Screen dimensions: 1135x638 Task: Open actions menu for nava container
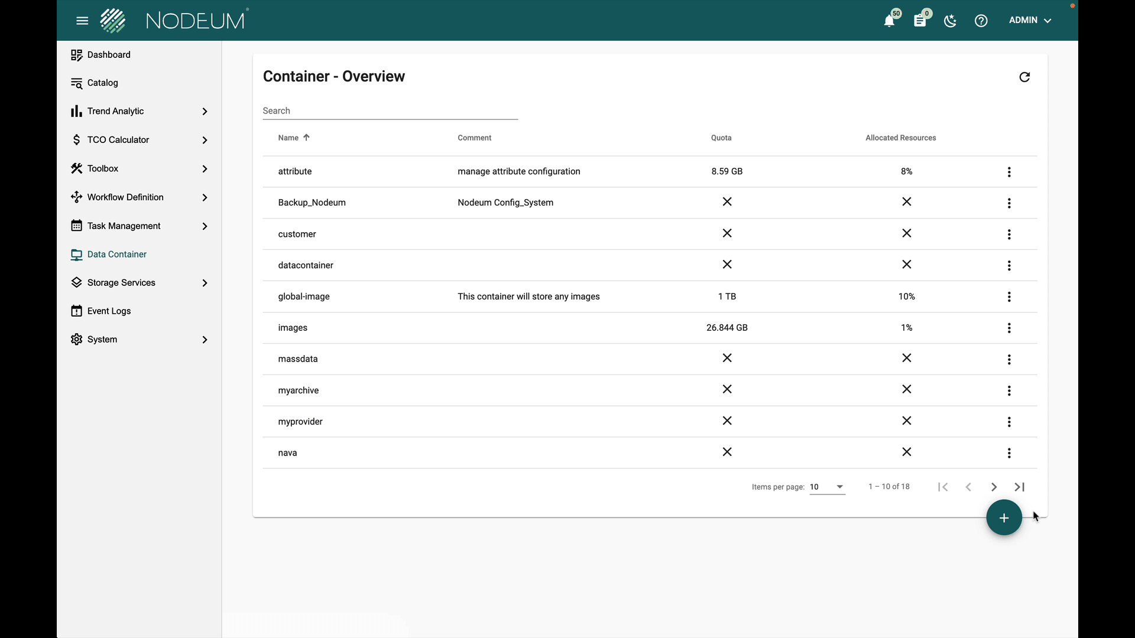coord(1009,453)
